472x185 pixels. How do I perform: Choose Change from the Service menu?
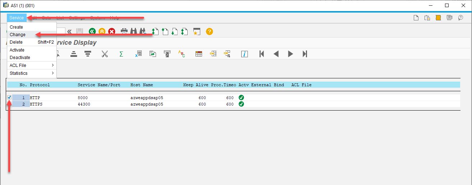tap(18, 35)
